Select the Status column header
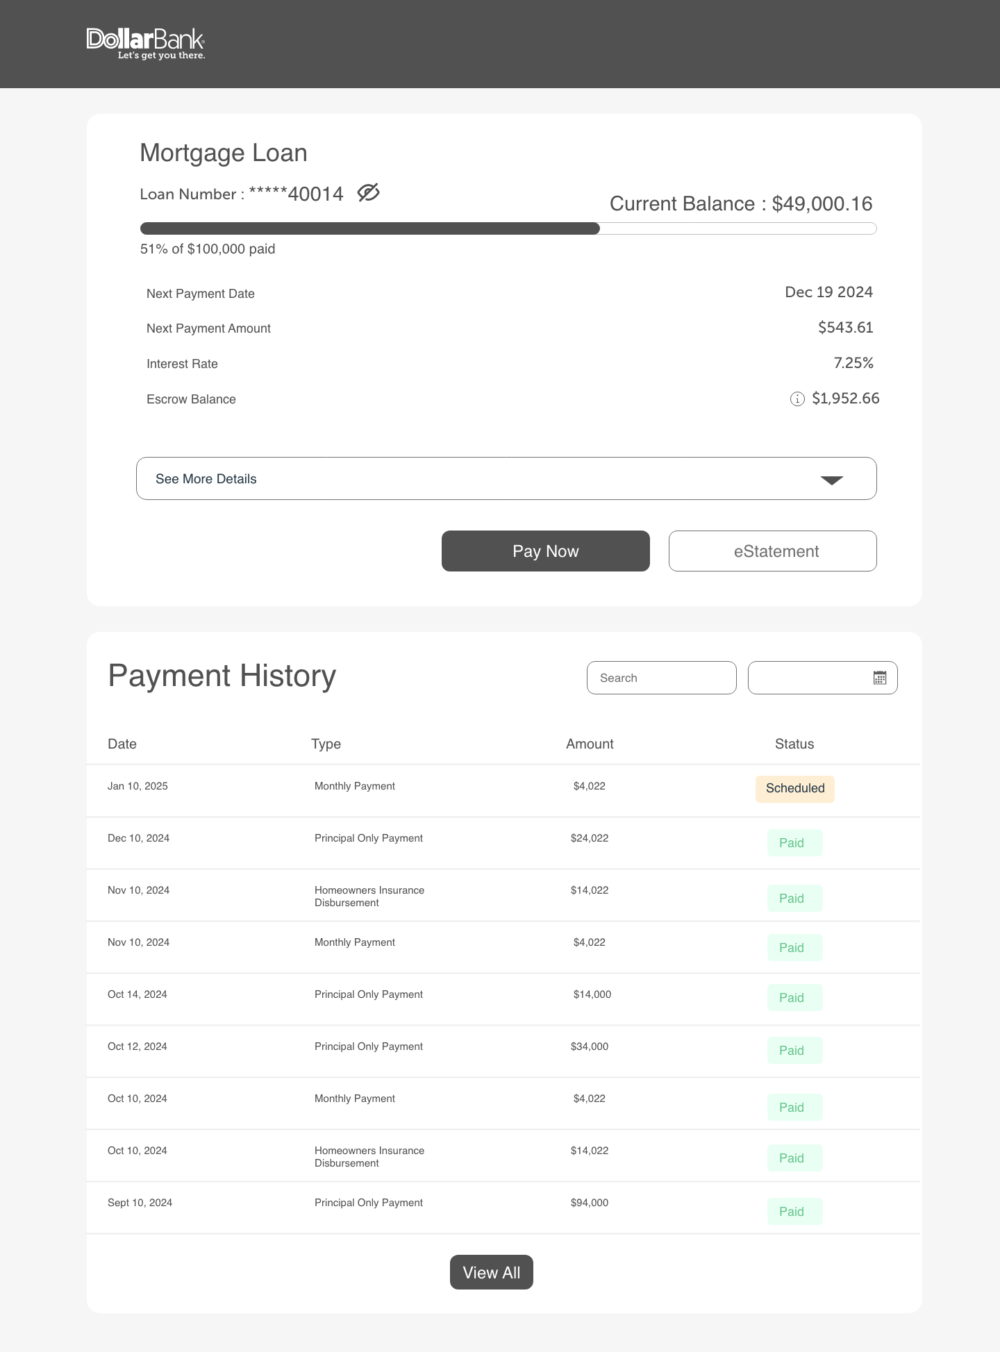1000x1352 pixels. click(x=794, y=744)
